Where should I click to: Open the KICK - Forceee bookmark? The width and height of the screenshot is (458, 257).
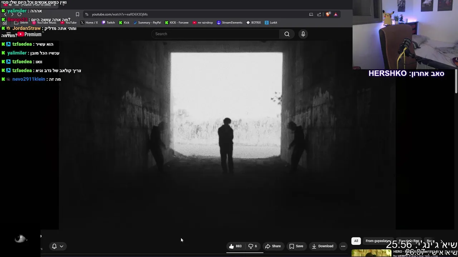[177, 22]
